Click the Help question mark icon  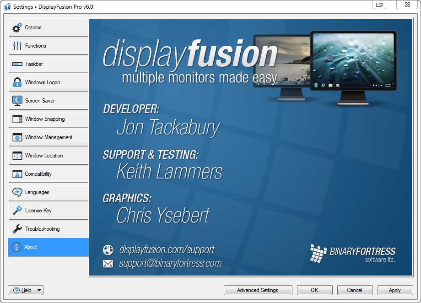coord(16,290)
